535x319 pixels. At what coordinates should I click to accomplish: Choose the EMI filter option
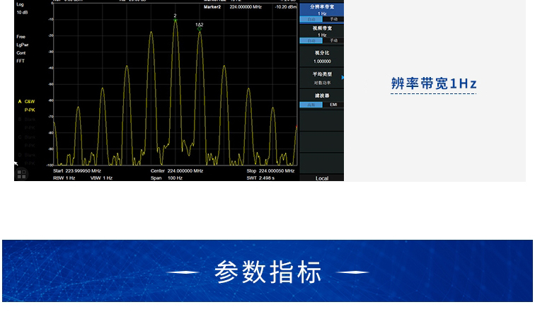click(x=333, y=104)
